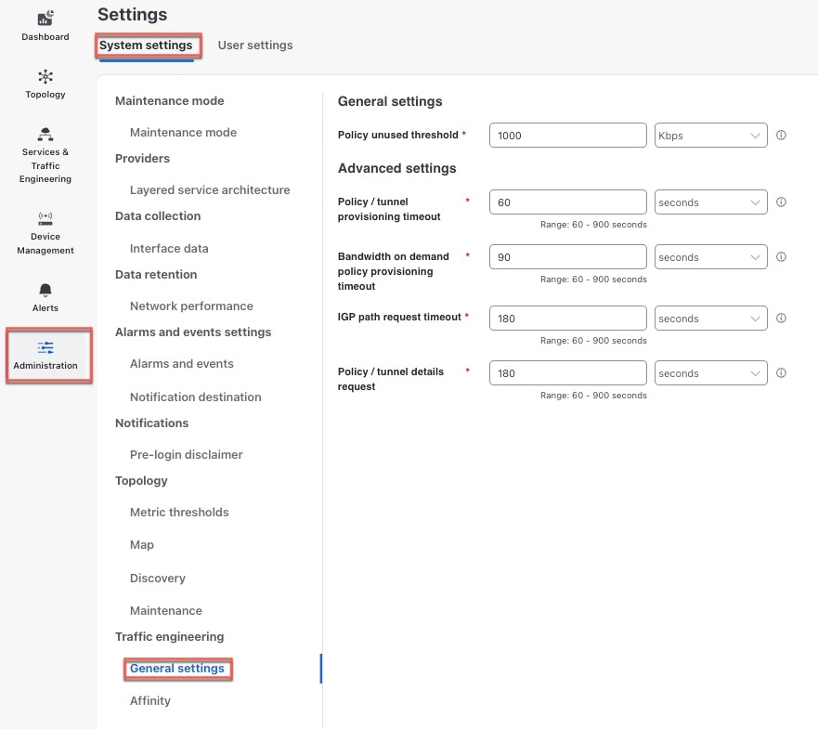
Task: Expand seconds dropdown for tunnel details request
Action: click(710, 373)
